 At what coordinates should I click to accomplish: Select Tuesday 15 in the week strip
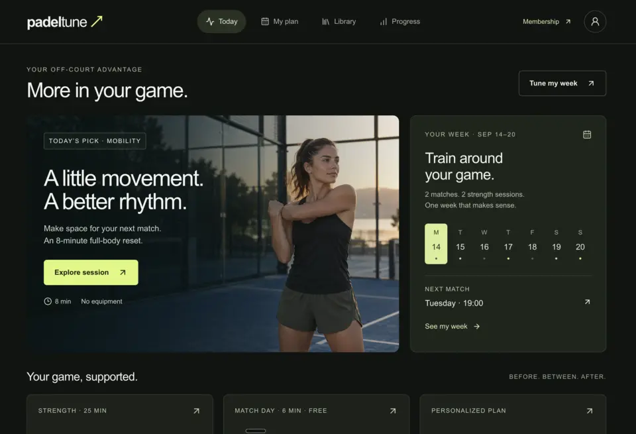(460, 244)
